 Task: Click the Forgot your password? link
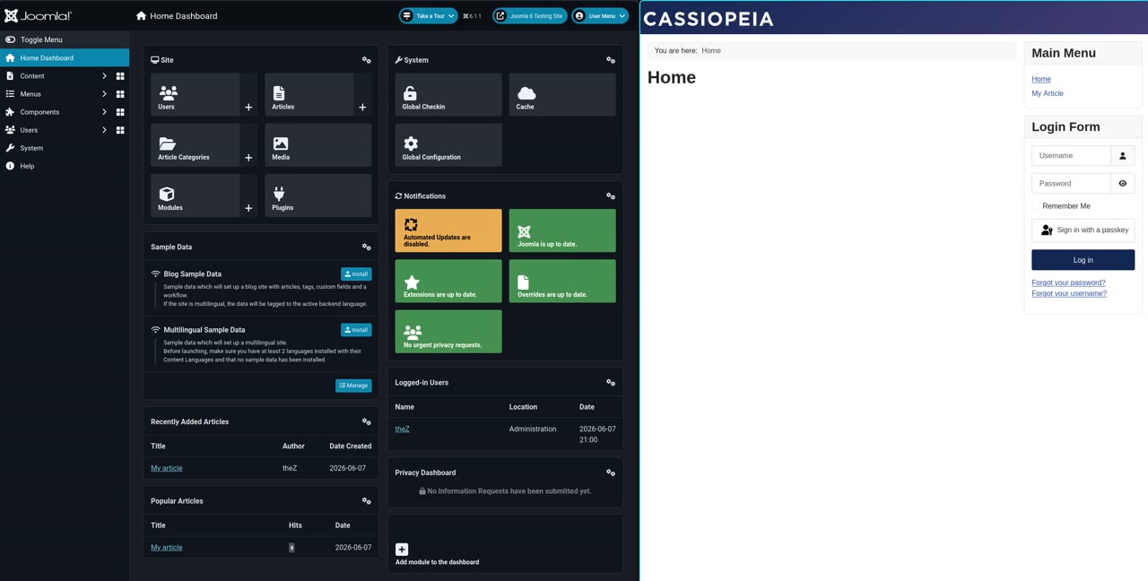click(1068, 282)
